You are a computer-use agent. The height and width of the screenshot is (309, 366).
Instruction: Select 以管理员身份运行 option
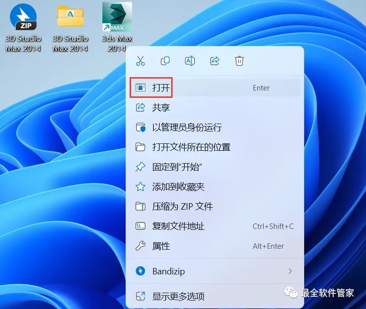tap(215, 128)
